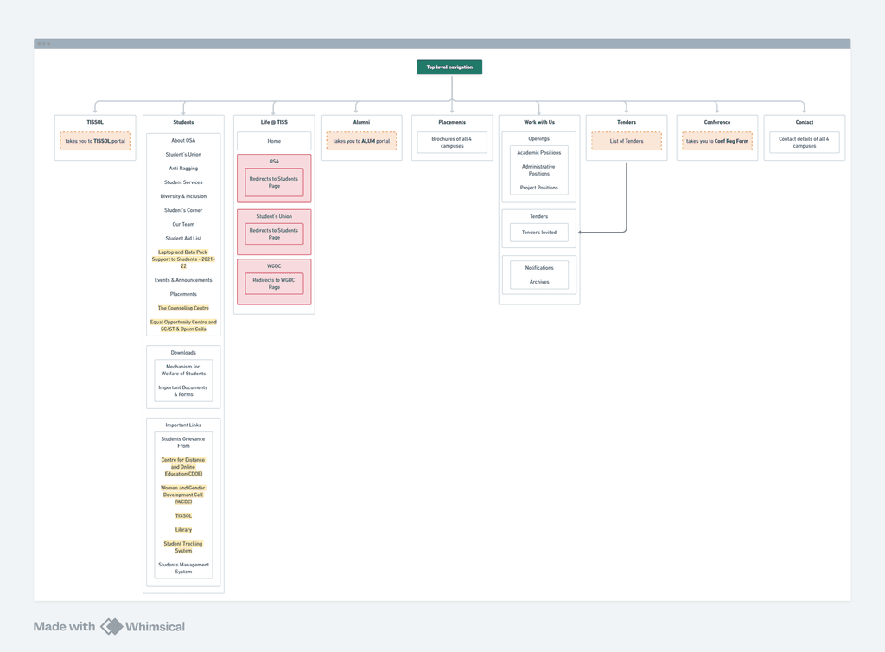Viewport: 885px width, 652px height.
Task: Click the Redirects to WGDC Page box
Action: [274, 284]
